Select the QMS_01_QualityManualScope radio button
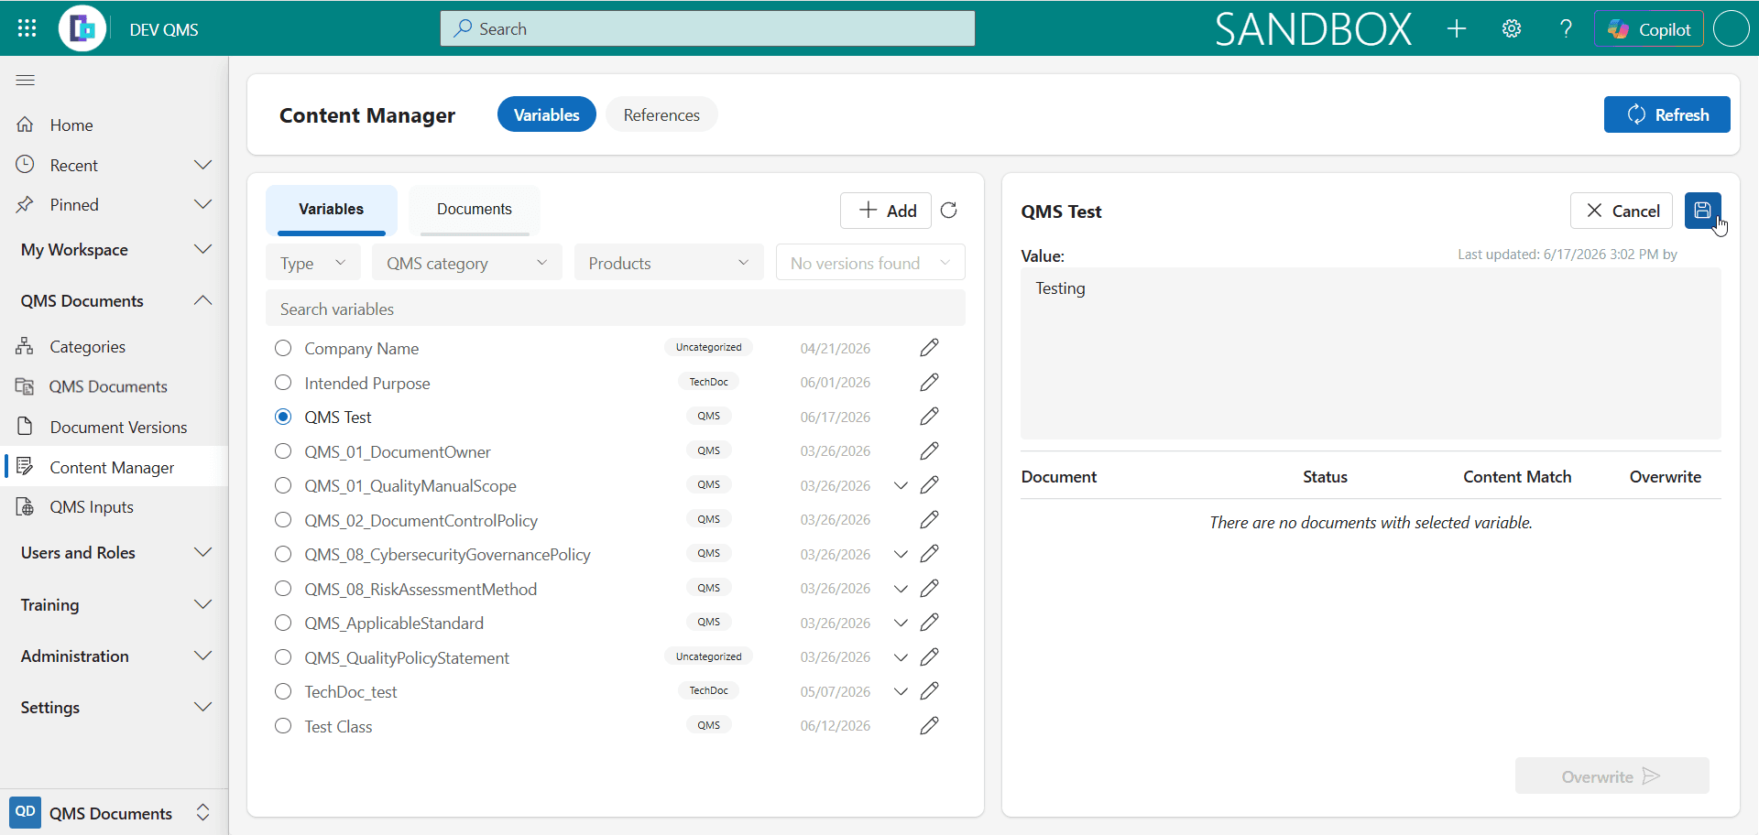This screenshot has height=835, width=1759. pyautogui.click(x=283, y=485)
